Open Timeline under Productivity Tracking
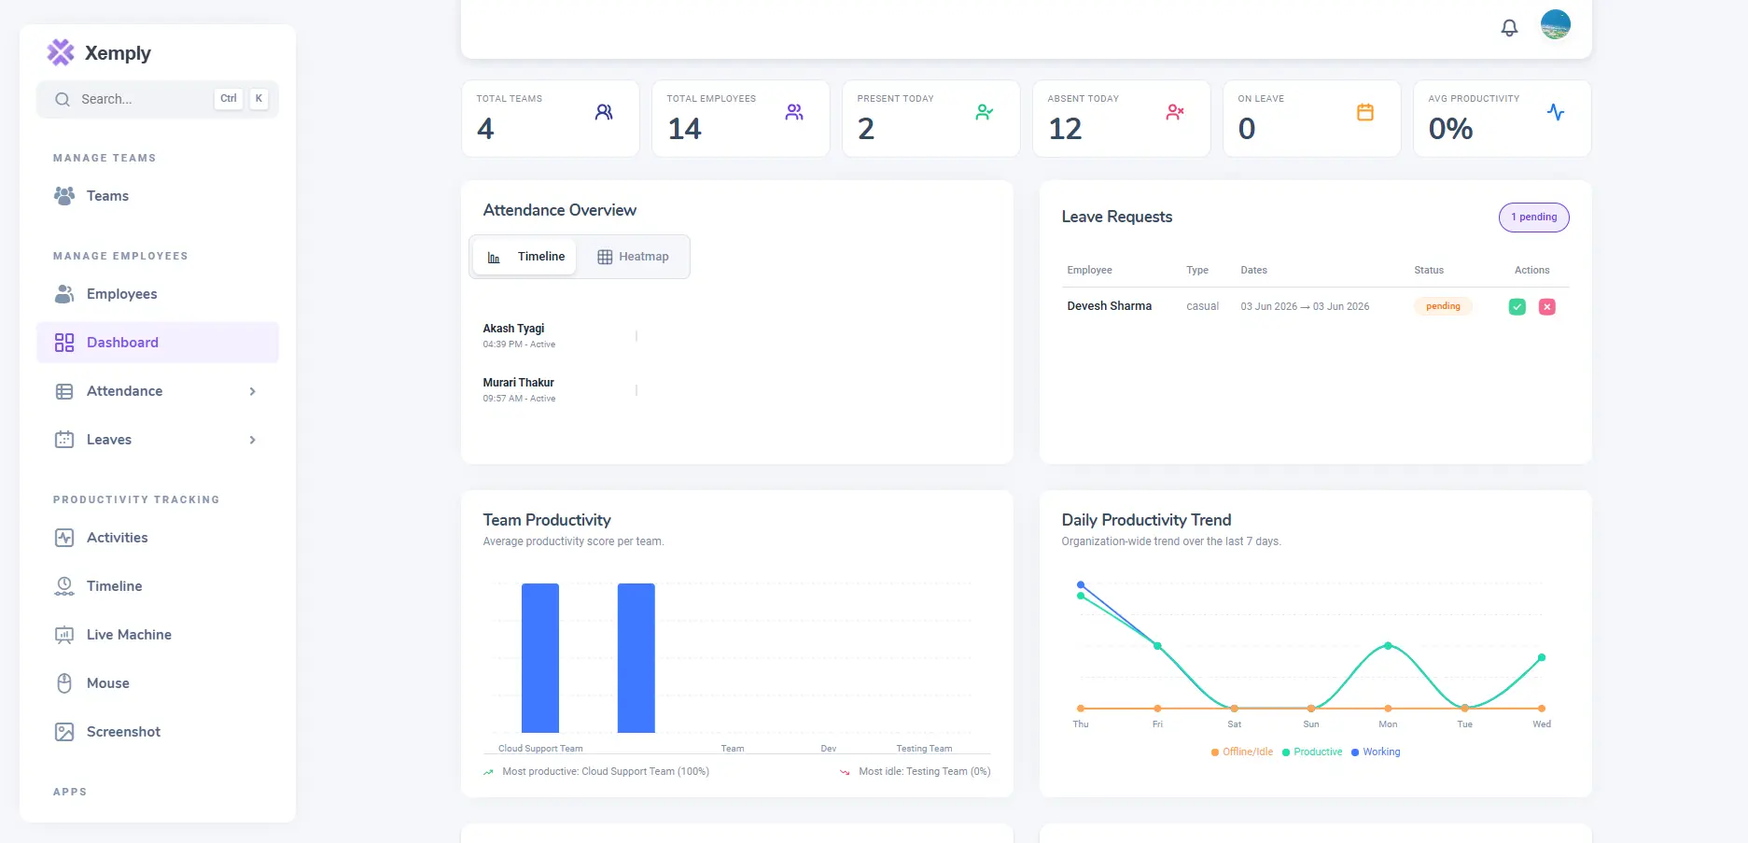Viewport: 1748px width, 843px height. [x=158, y=586]
